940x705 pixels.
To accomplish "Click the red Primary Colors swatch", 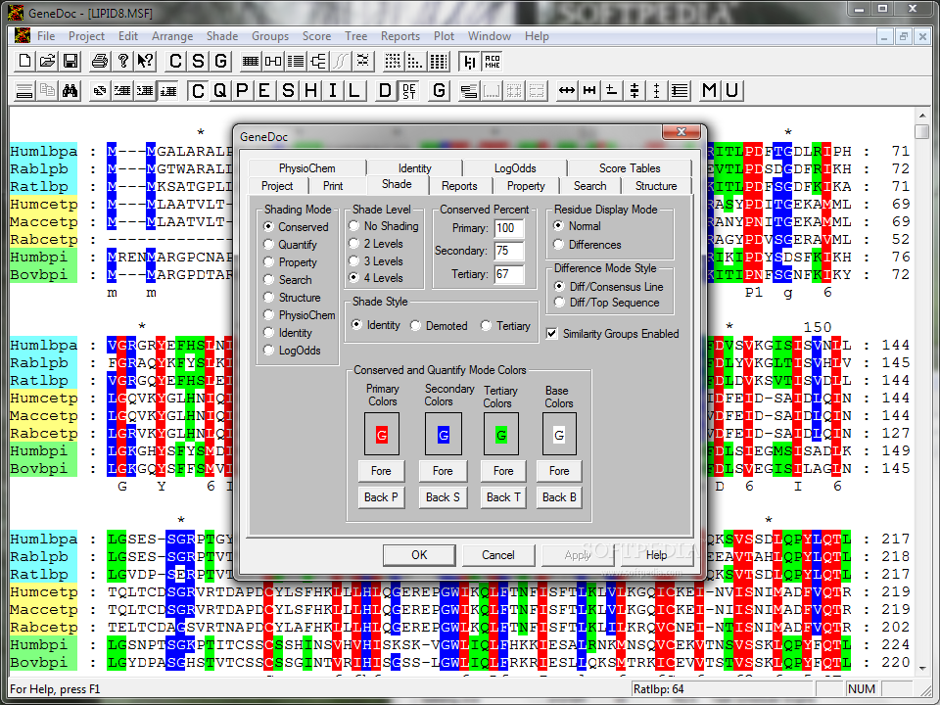I will tap(381, 434).
